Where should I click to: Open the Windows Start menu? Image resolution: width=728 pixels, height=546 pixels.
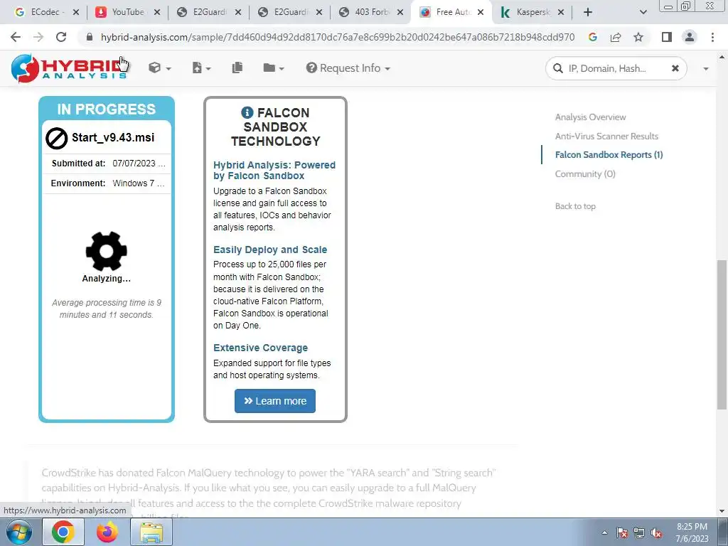coord(18,532)
